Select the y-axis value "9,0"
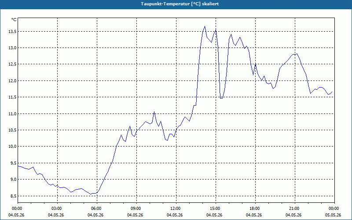Image resolution: width=352 pixels, height=220 pixels. point(13,180)
